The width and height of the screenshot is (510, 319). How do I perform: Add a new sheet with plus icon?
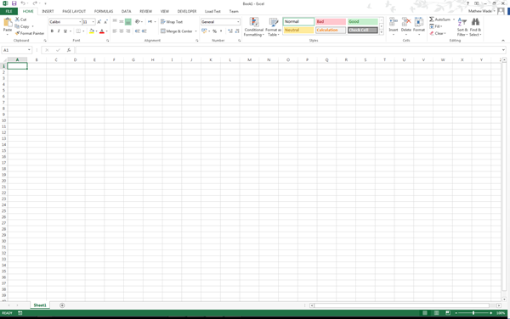[62, 305]
